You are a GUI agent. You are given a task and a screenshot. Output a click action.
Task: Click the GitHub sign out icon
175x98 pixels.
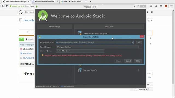click(152, 12)
